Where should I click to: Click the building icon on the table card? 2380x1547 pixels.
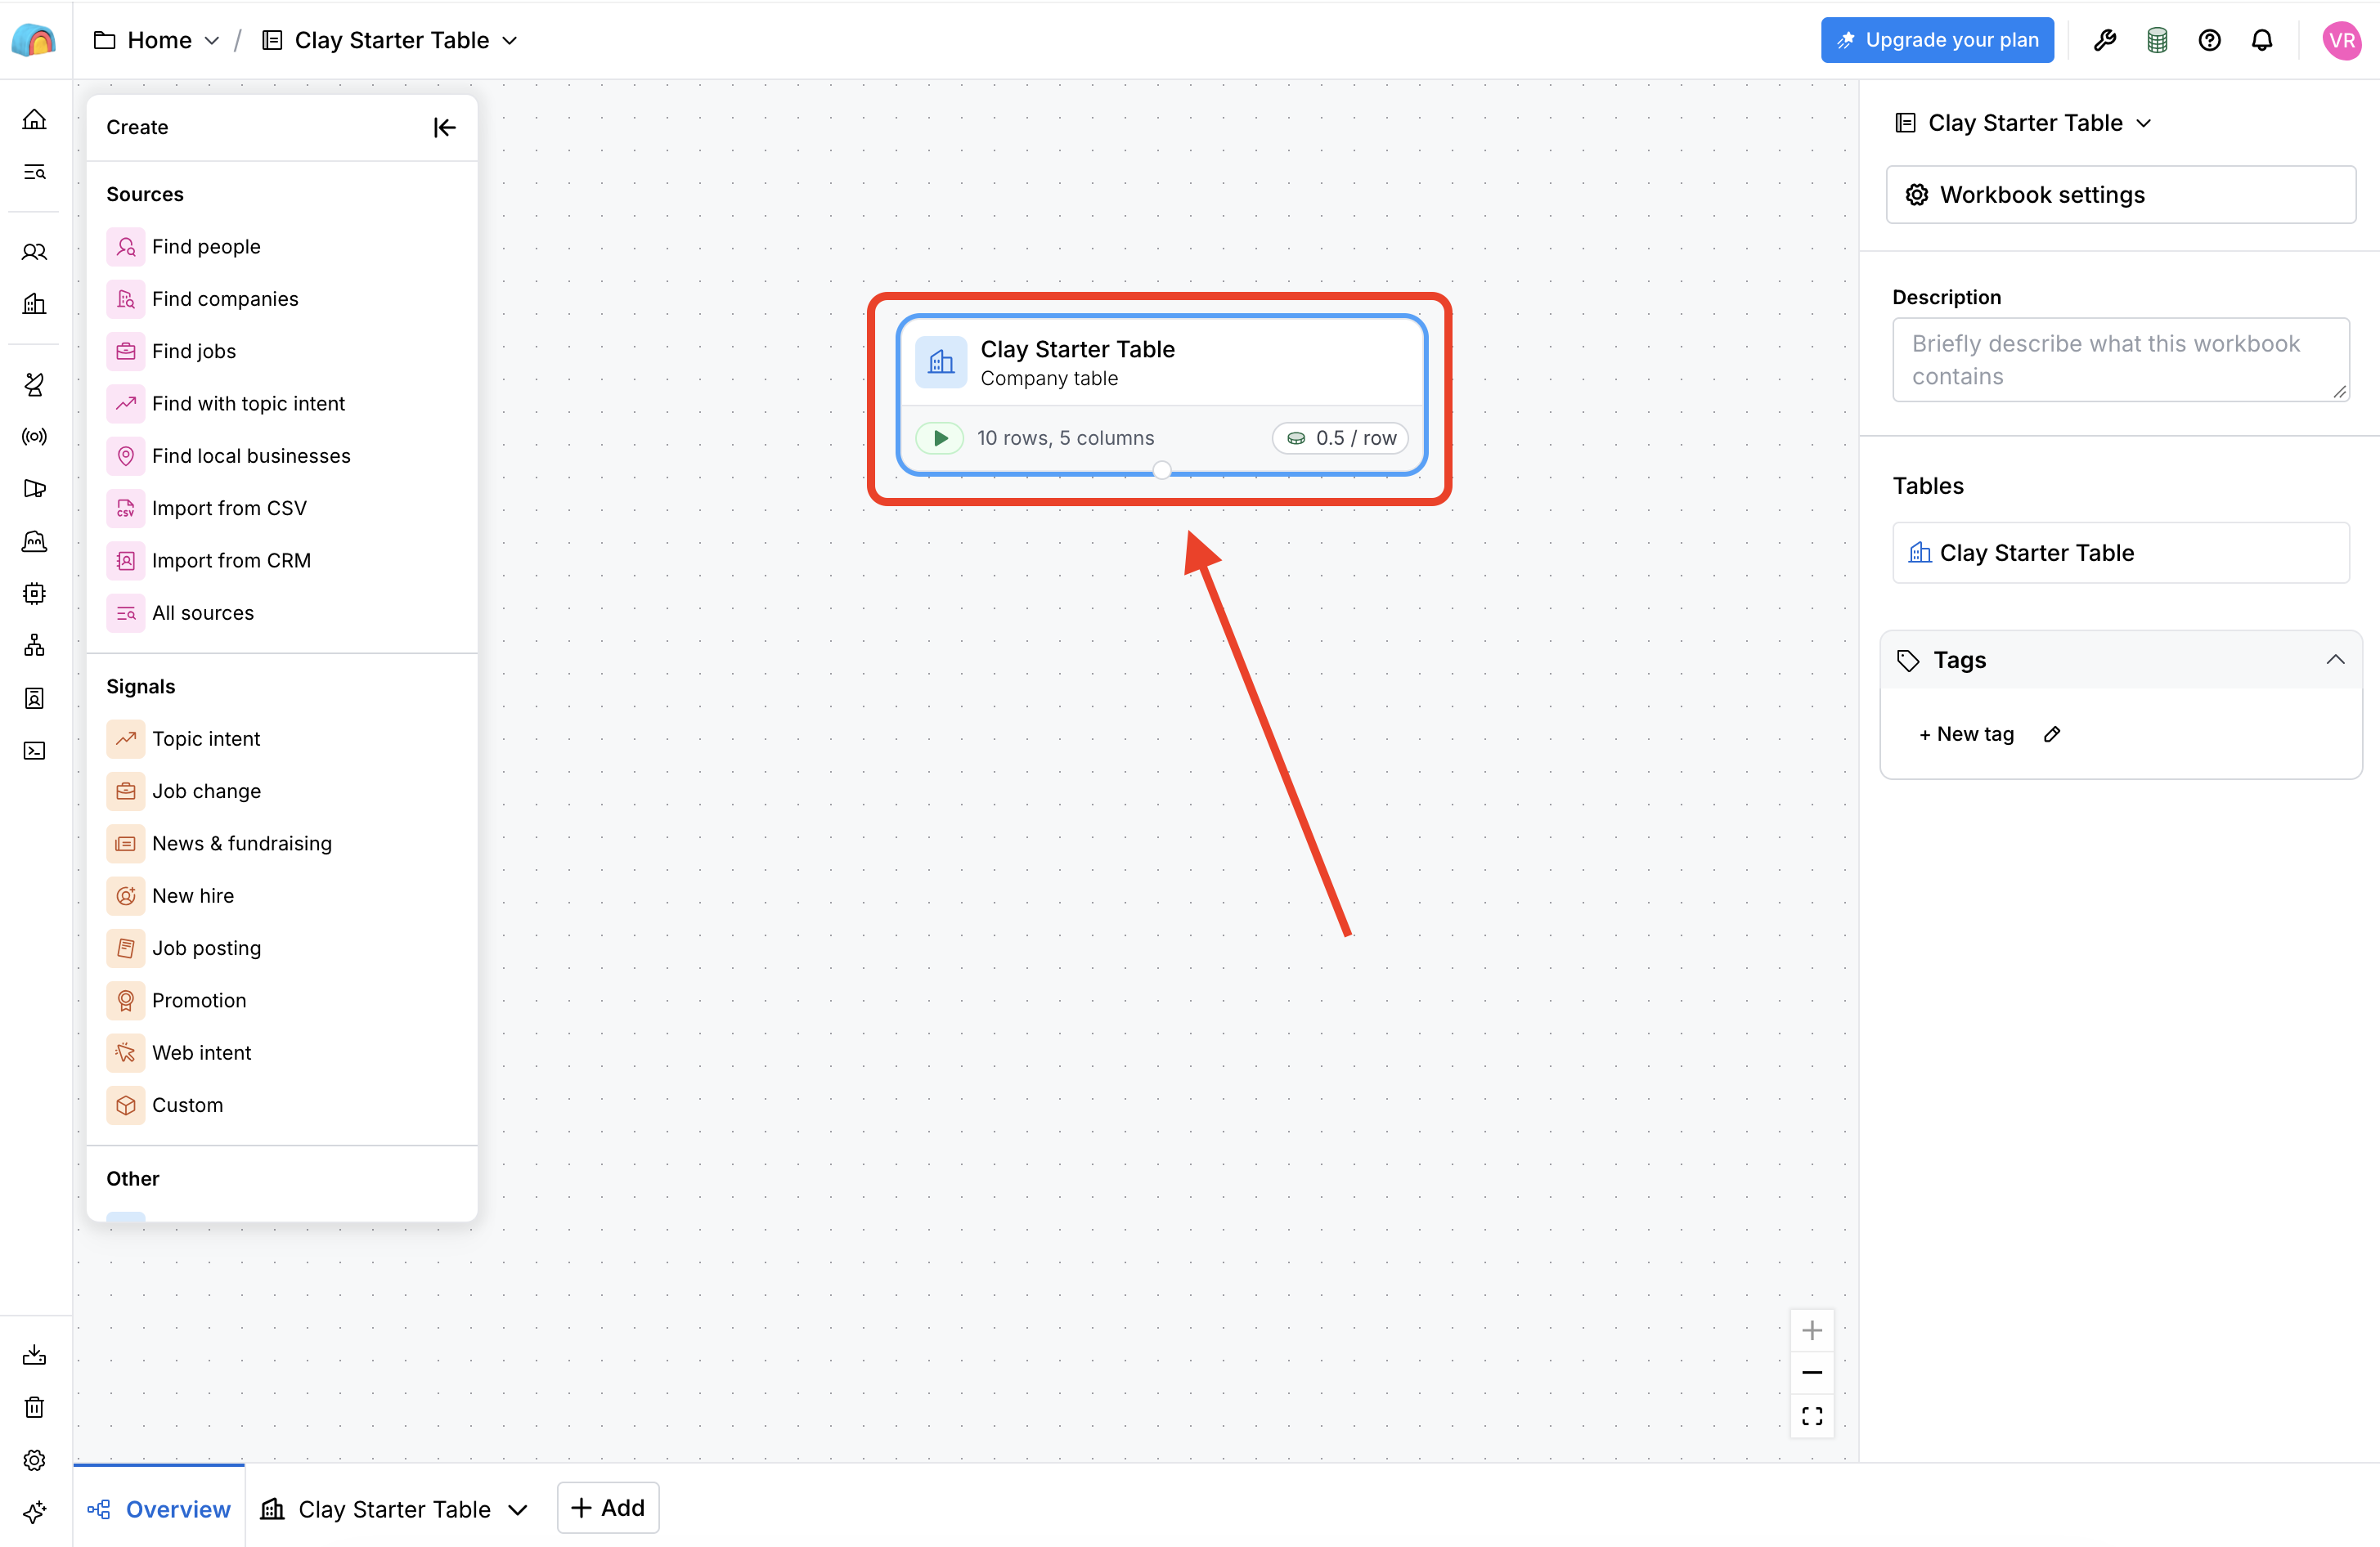941,362
